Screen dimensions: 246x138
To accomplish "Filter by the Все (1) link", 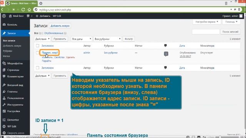I will [38, 33].
